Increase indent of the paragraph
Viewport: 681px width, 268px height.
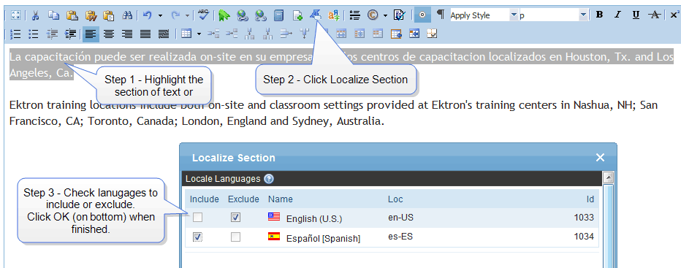(x=70, y=34)
